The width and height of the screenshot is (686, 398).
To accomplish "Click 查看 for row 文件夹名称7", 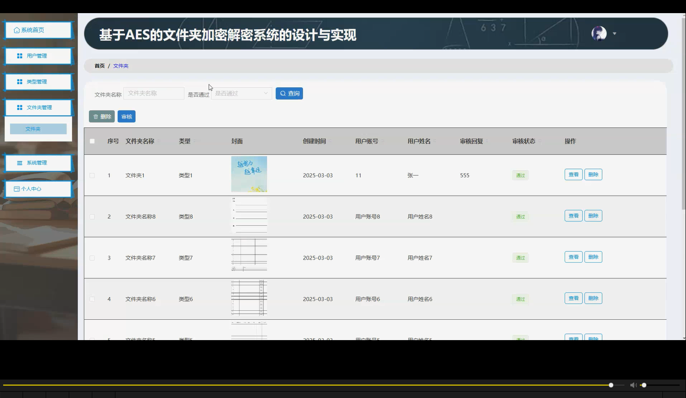I will point(573,257).
